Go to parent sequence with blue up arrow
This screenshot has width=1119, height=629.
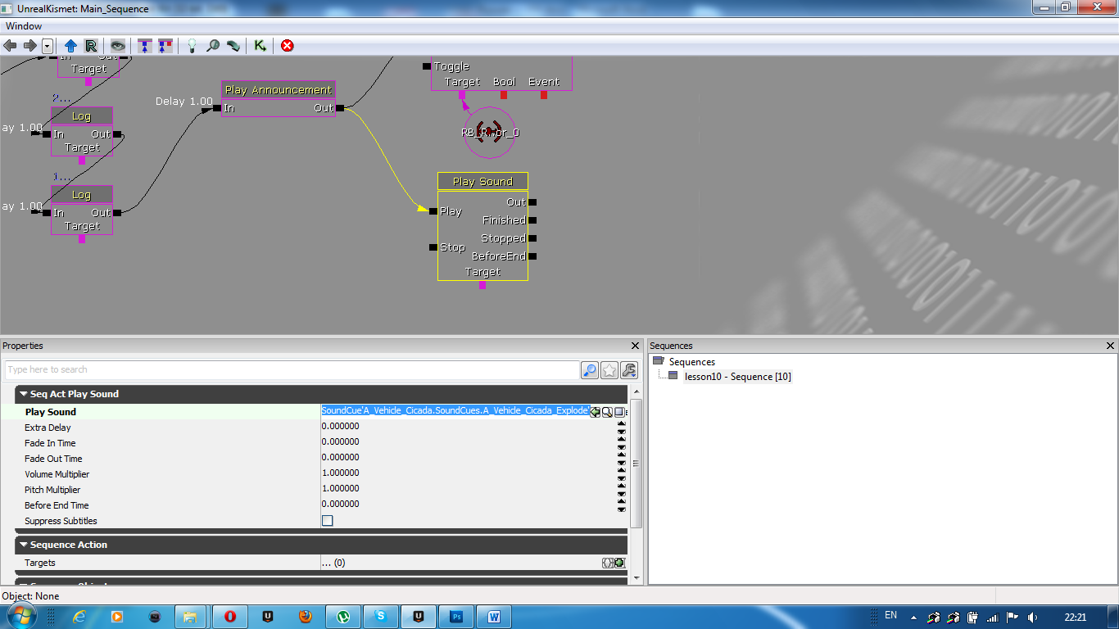click(x=70, y=46)
